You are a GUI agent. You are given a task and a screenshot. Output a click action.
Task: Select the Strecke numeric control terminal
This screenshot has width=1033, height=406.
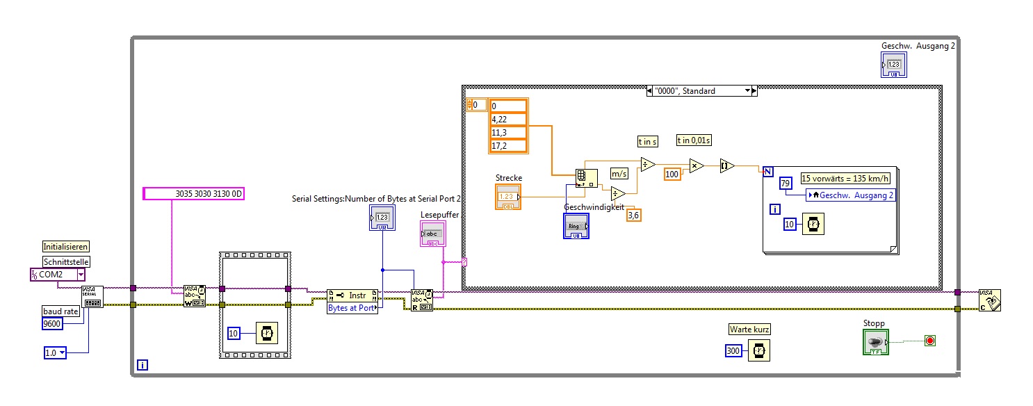pos(508,197)
